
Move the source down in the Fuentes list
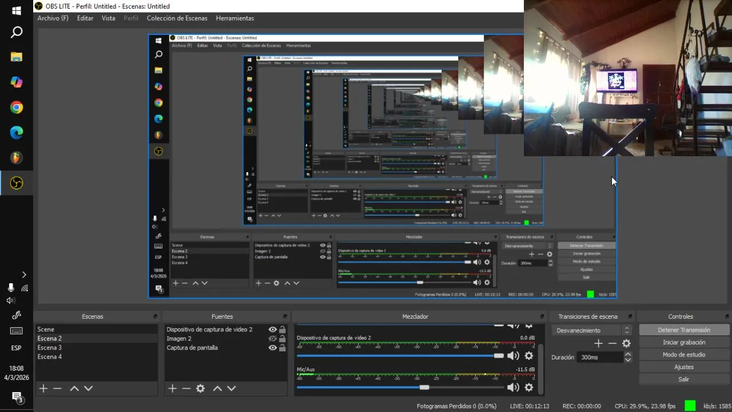coord(231,389)
